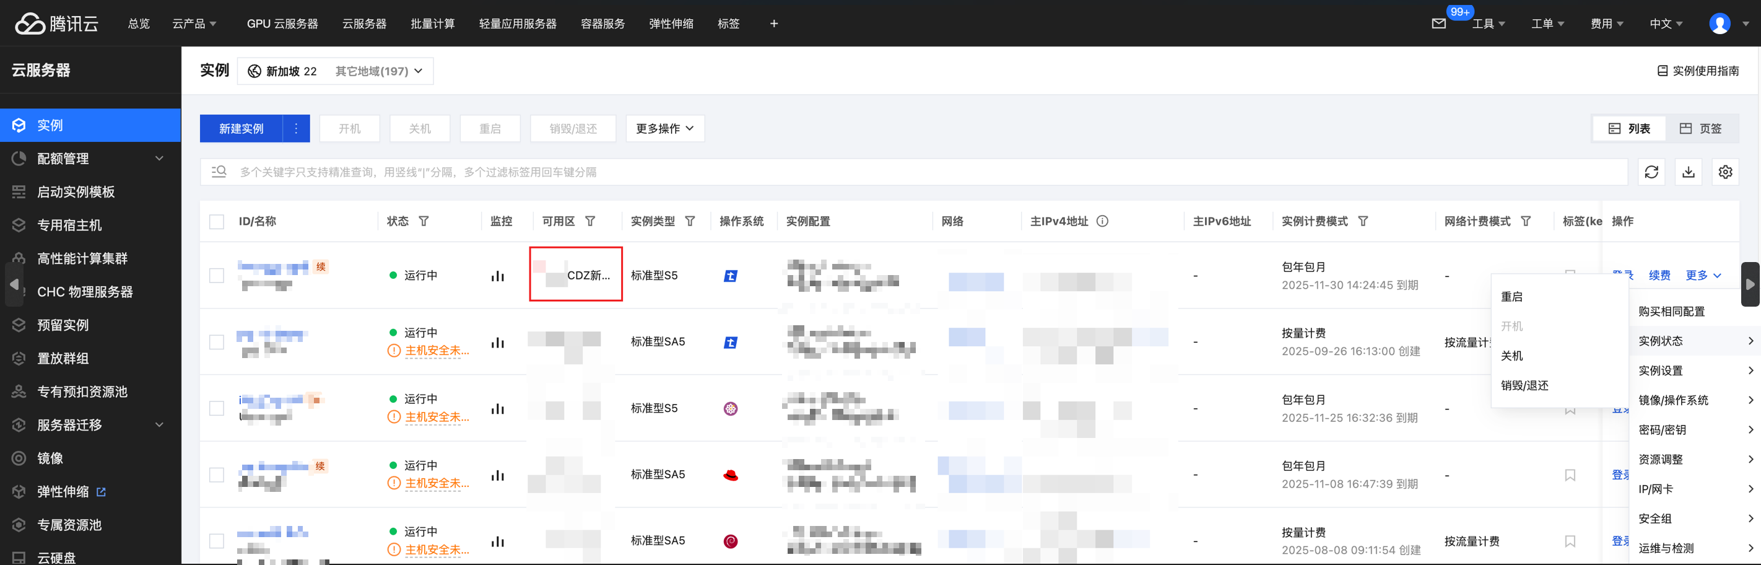This screenshot has height=565, width=1761.
Task: Filter by 实例类型 column funnel icon
Action: tap(690, 221)
